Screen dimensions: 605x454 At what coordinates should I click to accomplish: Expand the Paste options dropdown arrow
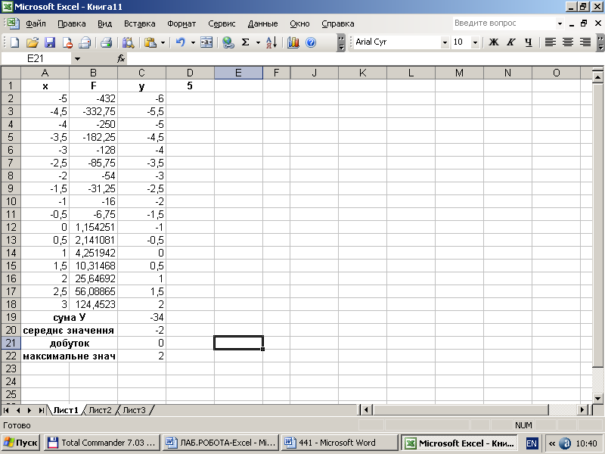(163, 42)
